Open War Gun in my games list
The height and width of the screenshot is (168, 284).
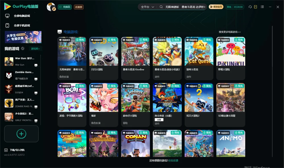[21, 62]
